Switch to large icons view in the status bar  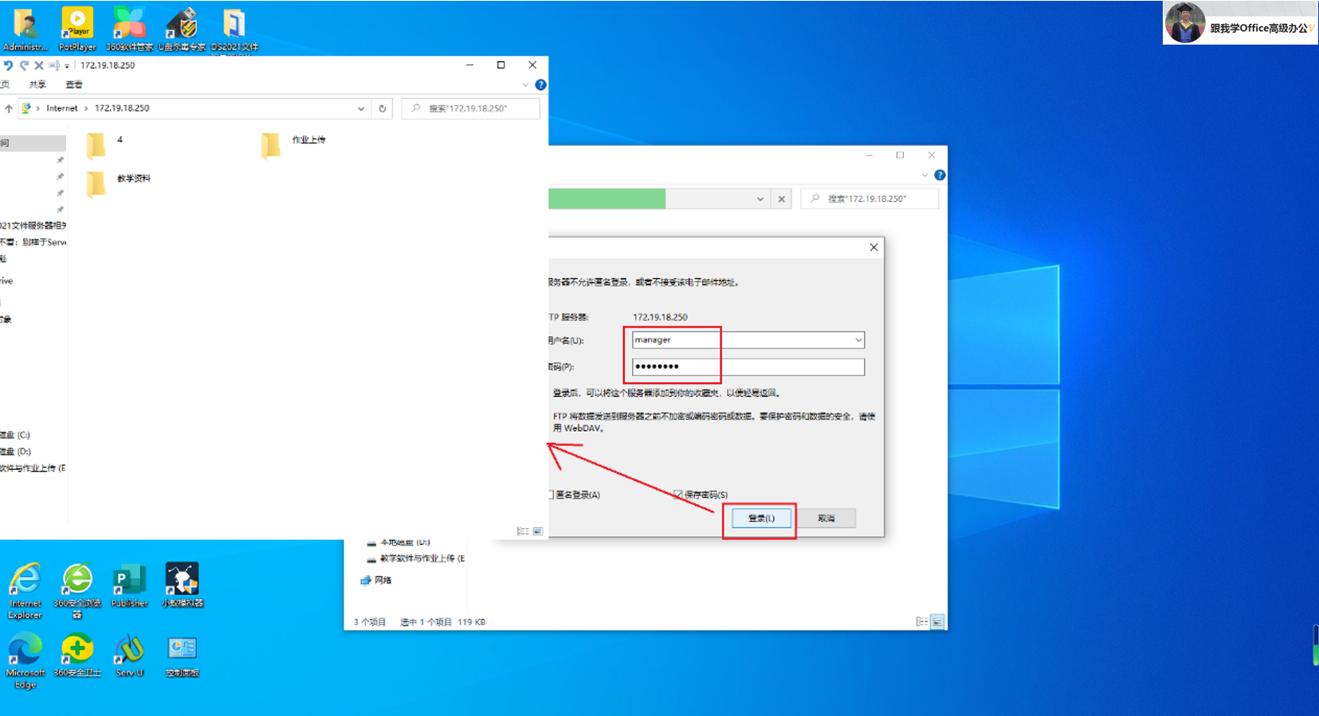tap(538, 531)
